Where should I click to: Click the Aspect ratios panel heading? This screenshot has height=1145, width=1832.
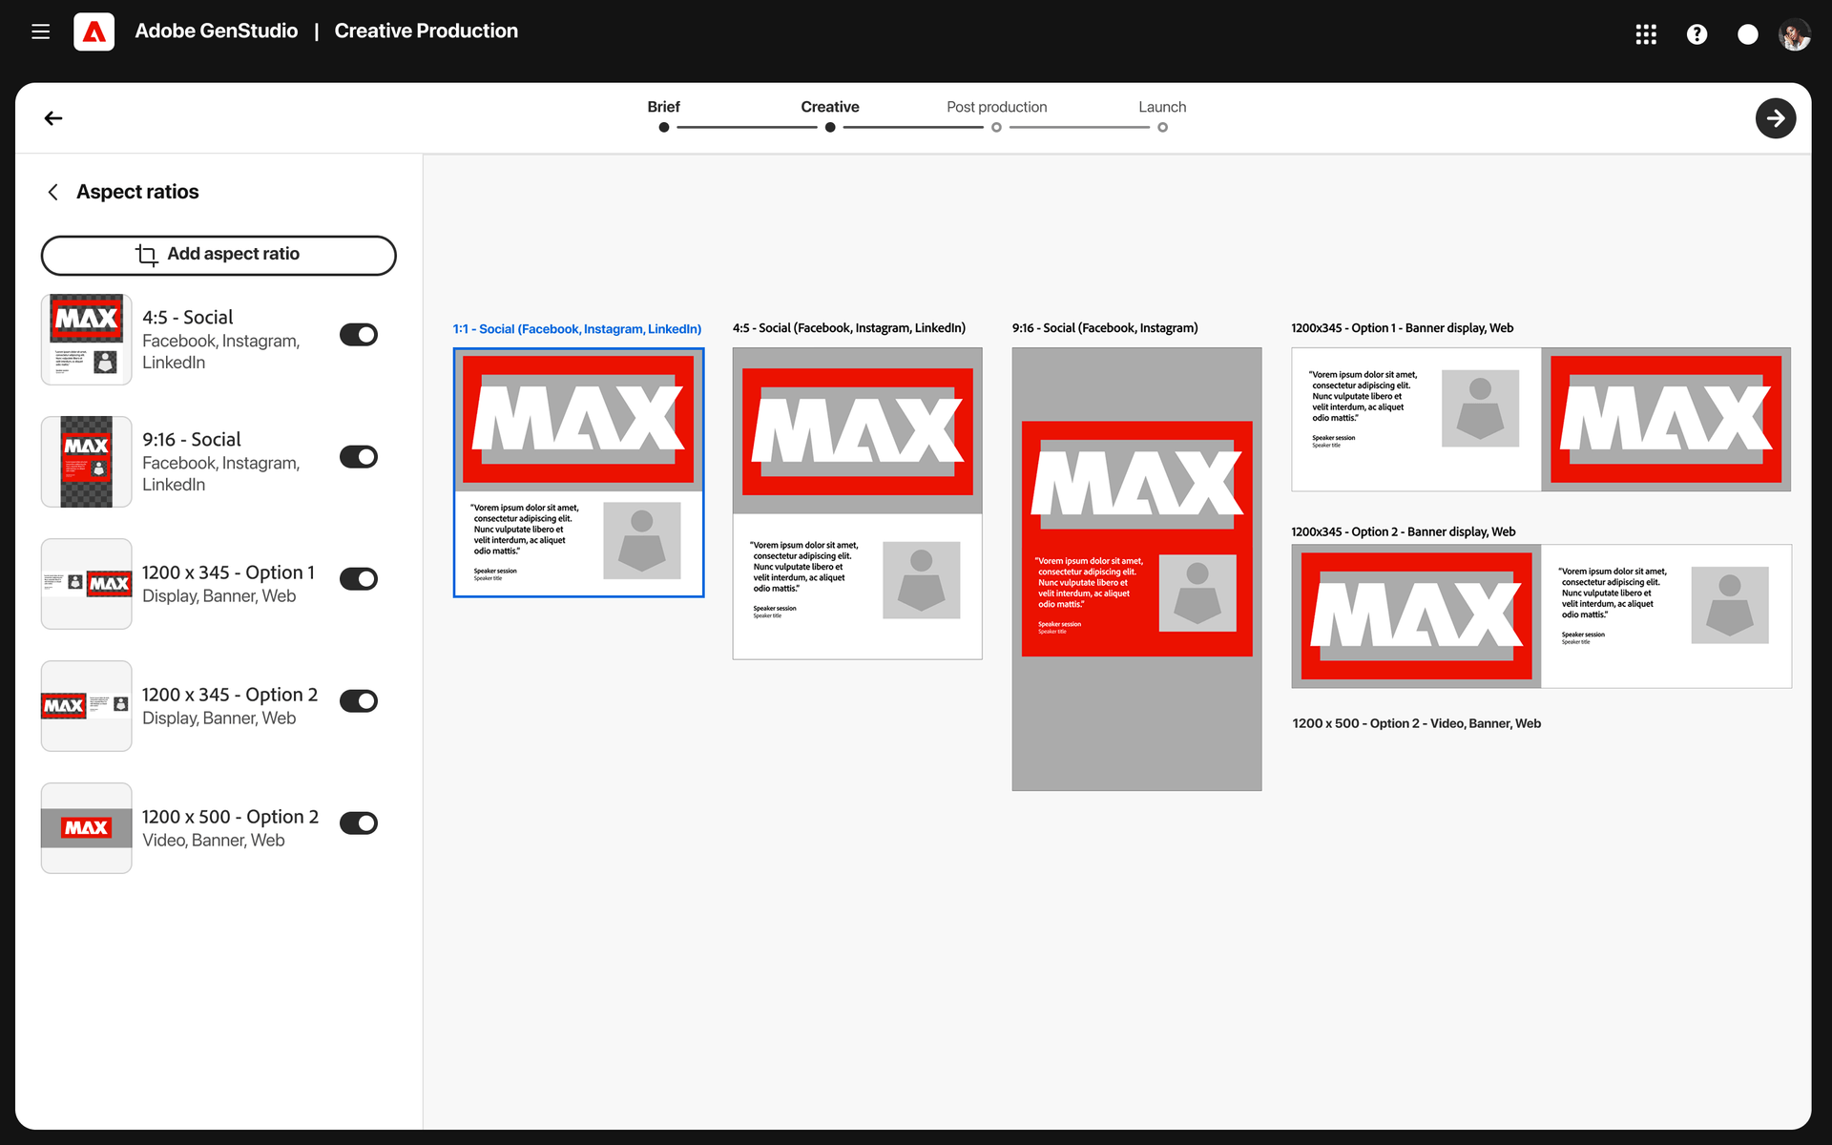click(x=137, y=192)
